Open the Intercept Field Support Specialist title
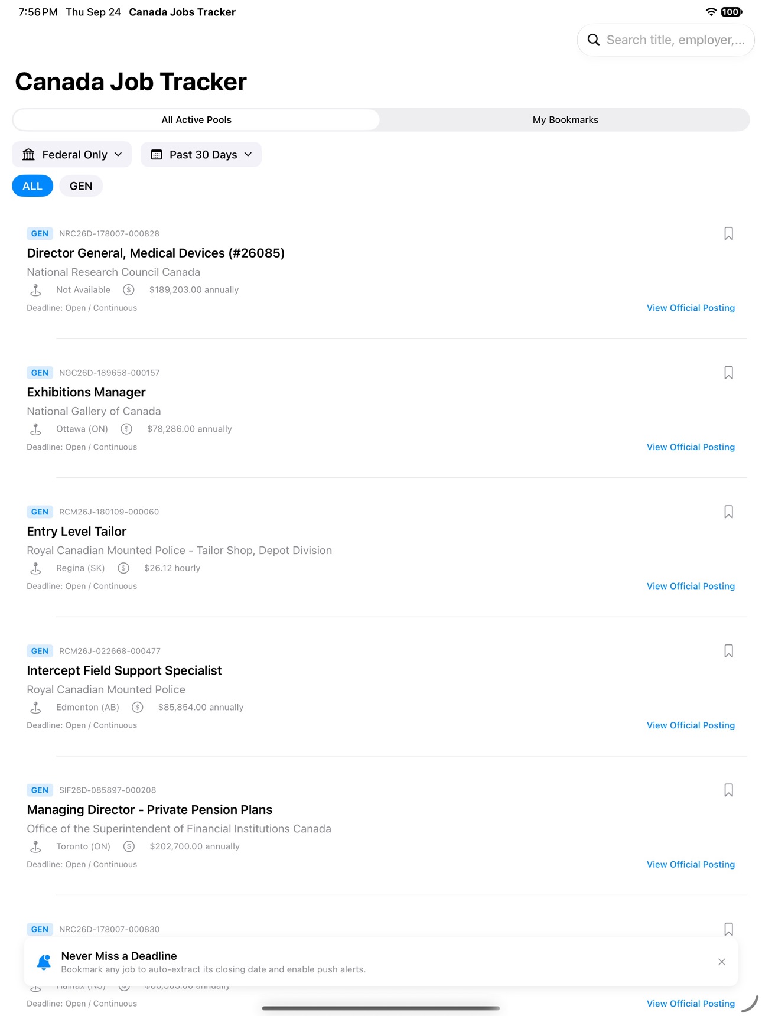 tap(124, 670)
